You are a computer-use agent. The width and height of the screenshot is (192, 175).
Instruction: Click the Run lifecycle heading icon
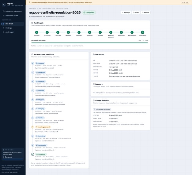pos(32,23)
